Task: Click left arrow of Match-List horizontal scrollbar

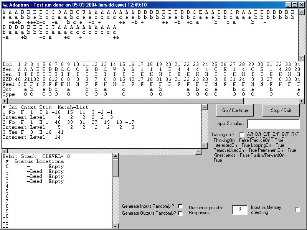Action: (x=5, y=151)
